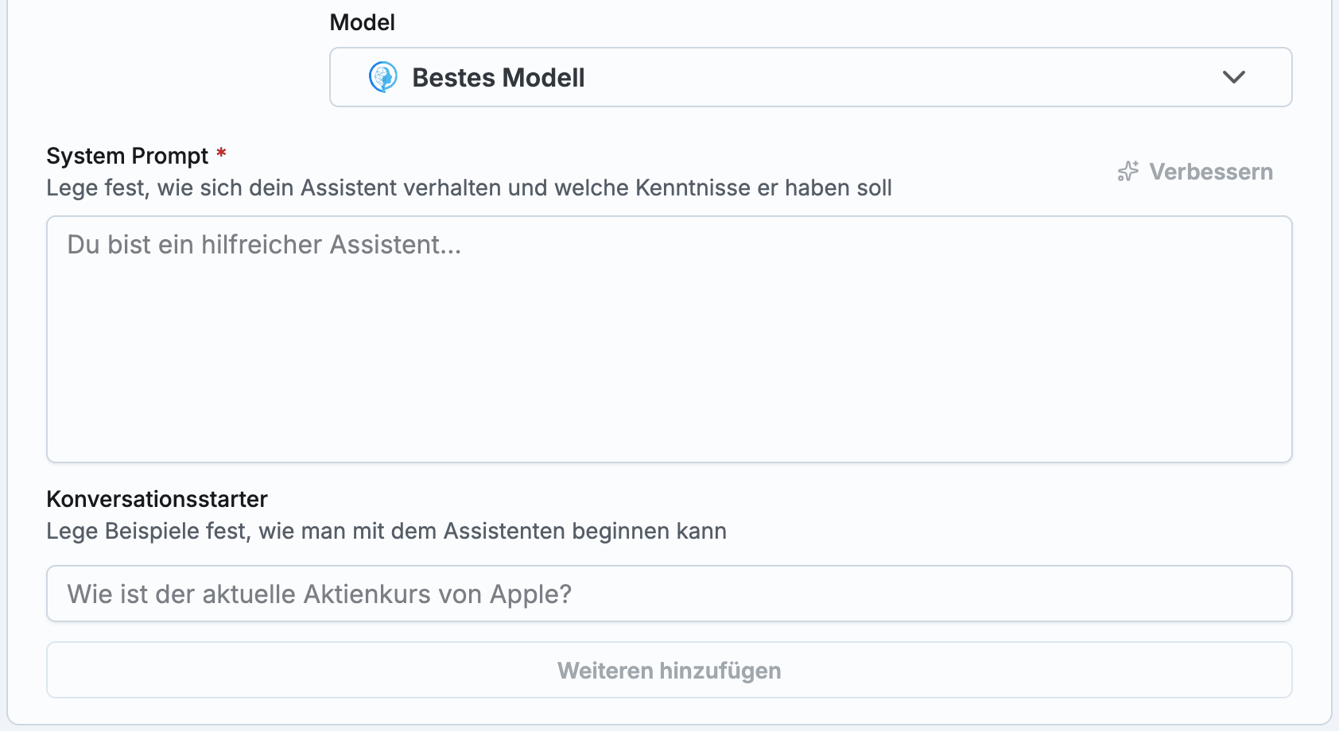Screen dimensions: 1339x731
Task: Click the 'Du bist ein hilfreicher Assistent...' placeholder
Action: pos(264,245)
